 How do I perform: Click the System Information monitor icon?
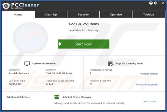click(x=27, y=64)
